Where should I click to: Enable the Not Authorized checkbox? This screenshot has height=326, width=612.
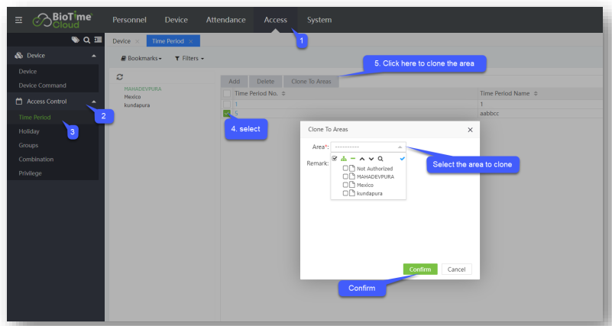point(346,168)
